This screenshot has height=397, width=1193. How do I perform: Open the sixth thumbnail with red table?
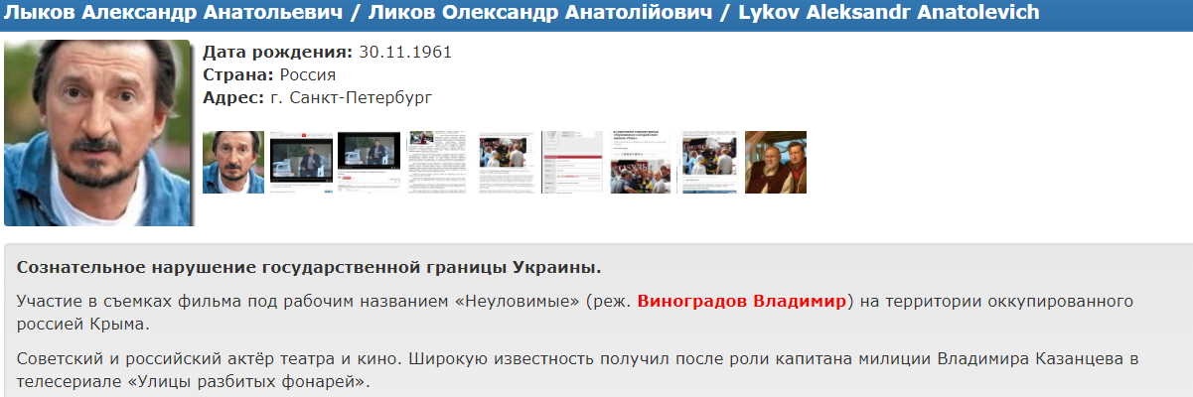(x=572, y=162)
